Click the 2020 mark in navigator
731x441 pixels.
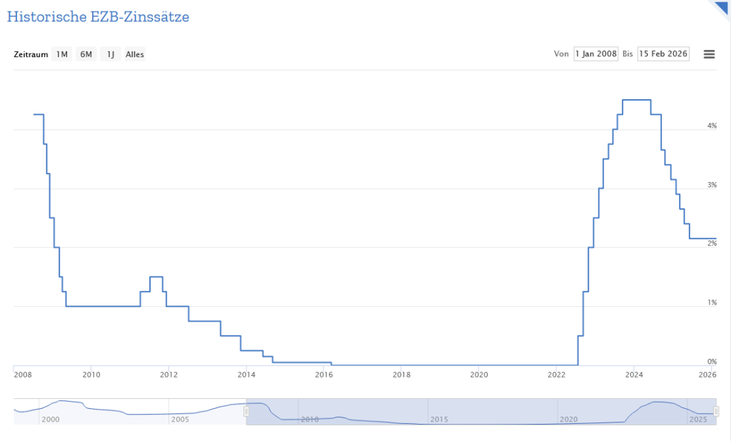pyautogui.click(x=569, y=419)
